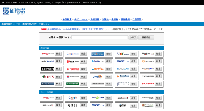
Task: Click the NSJ日本証券新聞 logo
Action: 148,76
